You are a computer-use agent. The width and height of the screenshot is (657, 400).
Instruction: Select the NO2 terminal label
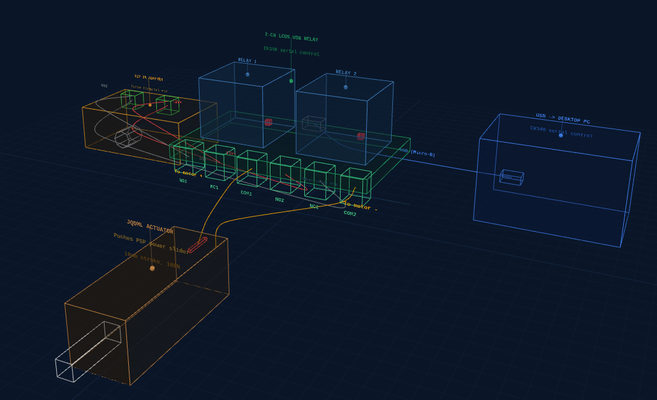pos(279,199)
